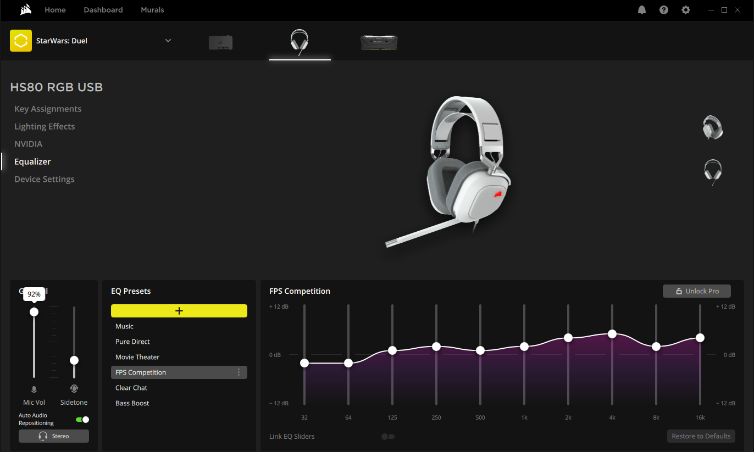Image resolution: width=754 pixels, height=452 pixels.
Task: Click the Unlock Pro button
Action: pos(697,291)
